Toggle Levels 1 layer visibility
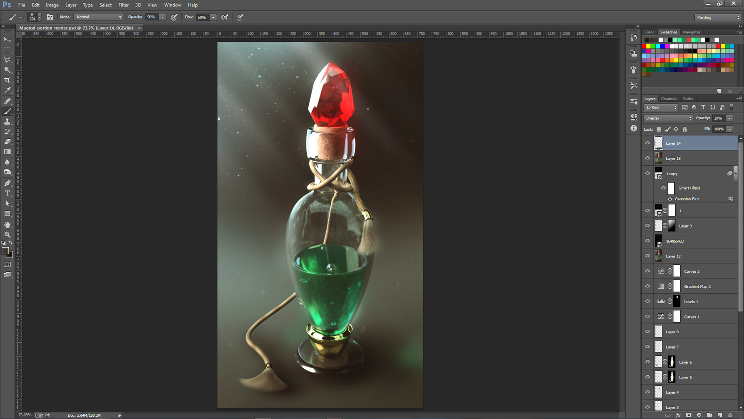Image resolution: width=744 pixels, height=419 pixels. coord(647,301)
